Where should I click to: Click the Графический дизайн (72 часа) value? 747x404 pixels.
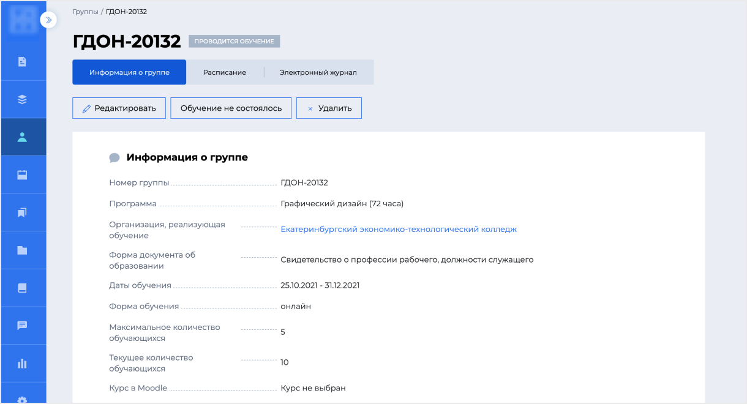click(342, 204)
